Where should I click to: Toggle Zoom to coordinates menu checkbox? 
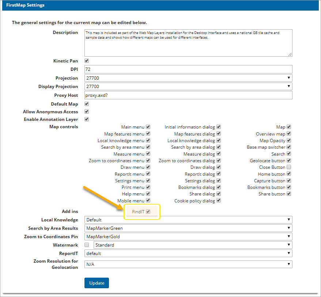(x=148, y=161)
